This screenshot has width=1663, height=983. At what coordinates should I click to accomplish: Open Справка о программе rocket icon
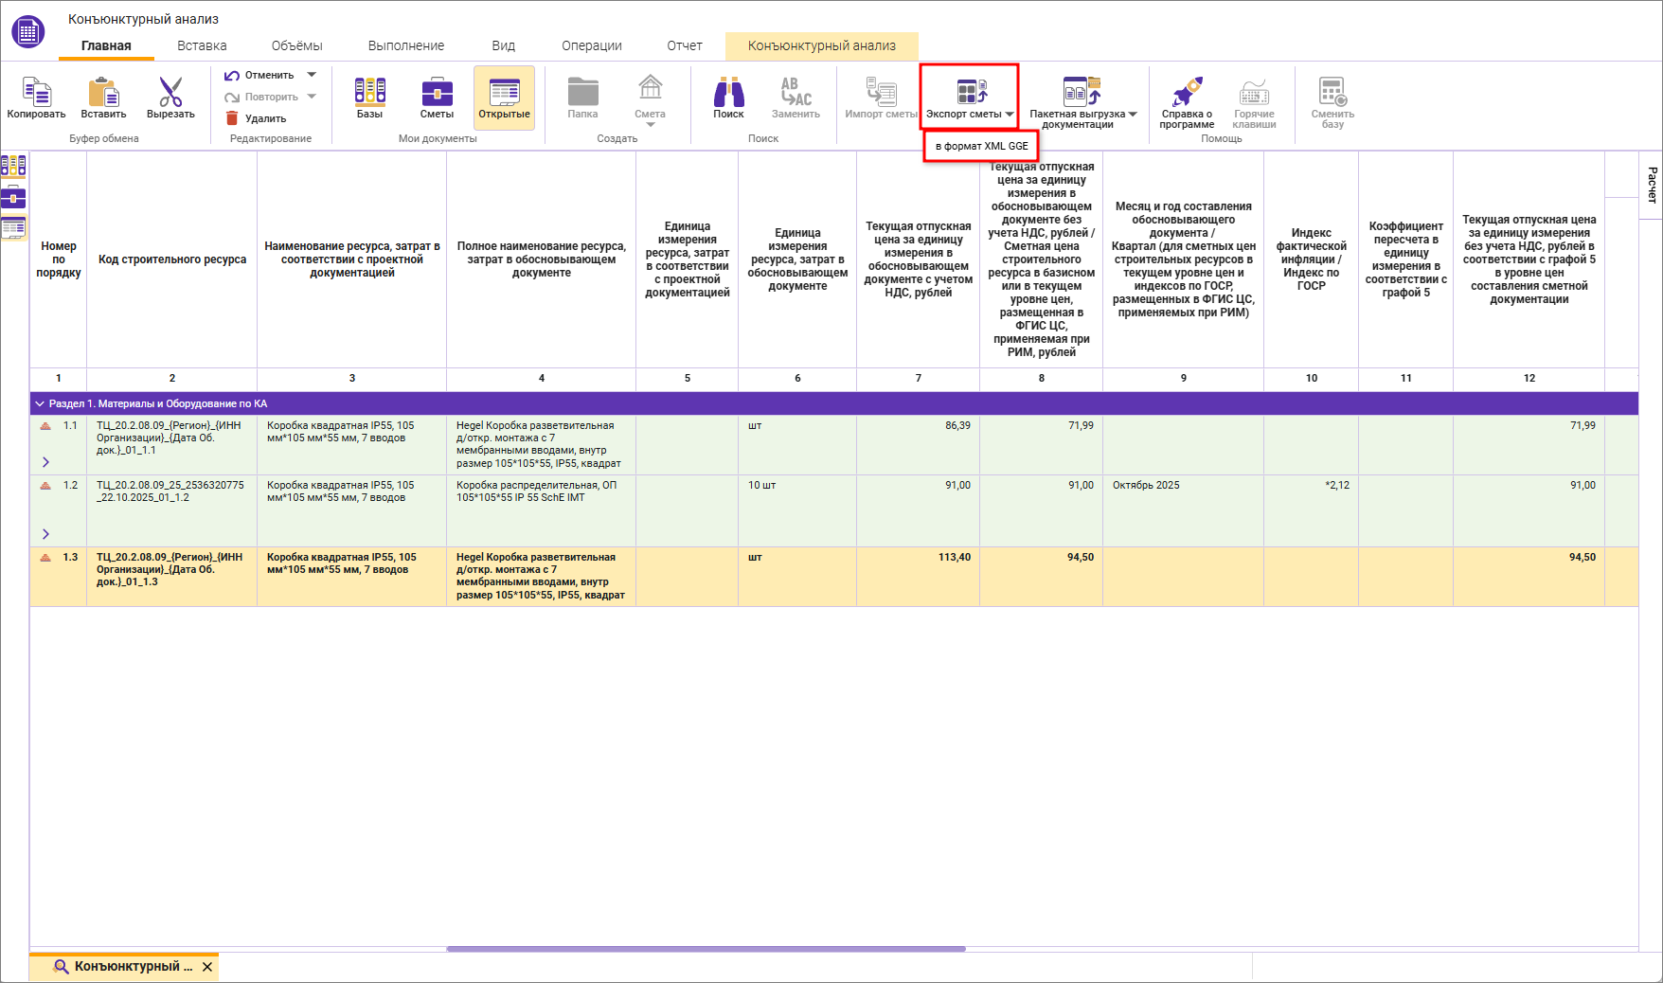click(x=1187, y=93)
